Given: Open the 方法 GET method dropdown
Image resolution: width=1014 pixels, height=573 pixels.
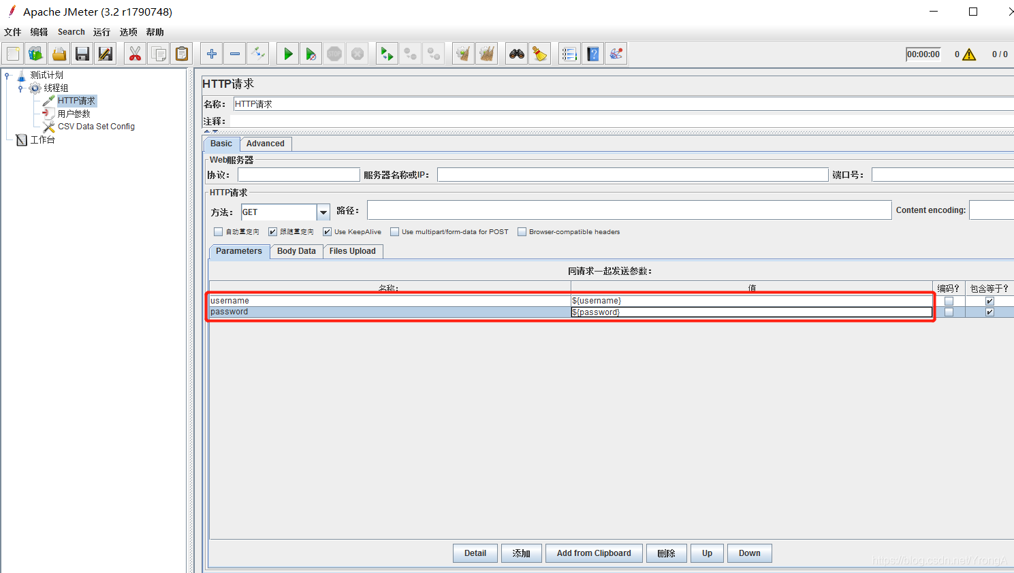Looking at the screenshot, I should 323,212.
